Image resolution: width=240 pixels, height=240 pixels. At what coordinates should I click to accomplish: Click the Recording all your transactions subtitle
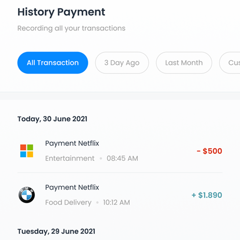71,28
